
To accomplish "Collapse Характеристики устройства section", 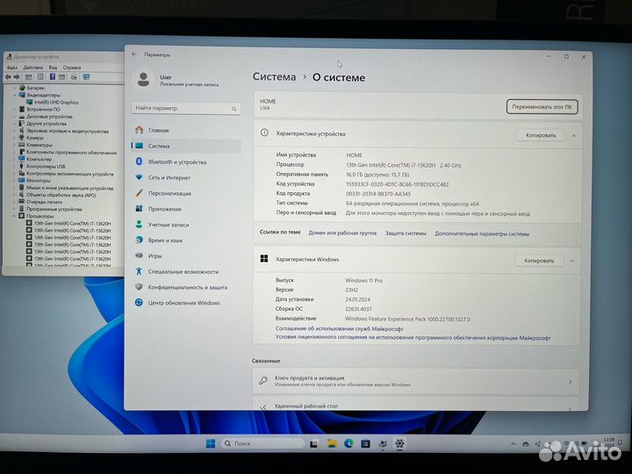I will click(573, 136).
